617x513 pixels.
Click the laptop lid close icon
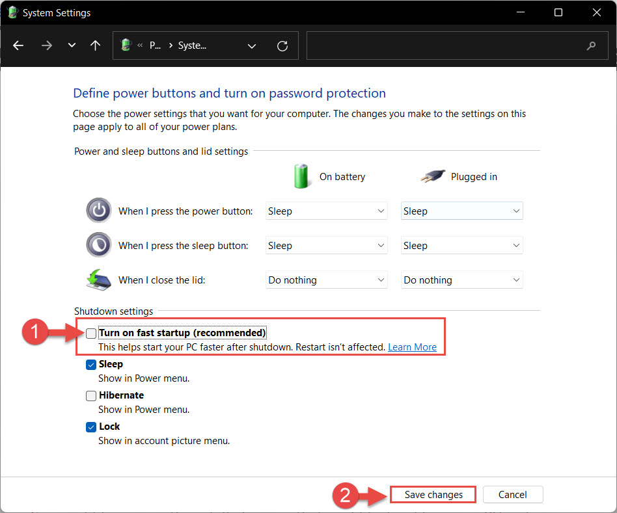pos(98,280)
